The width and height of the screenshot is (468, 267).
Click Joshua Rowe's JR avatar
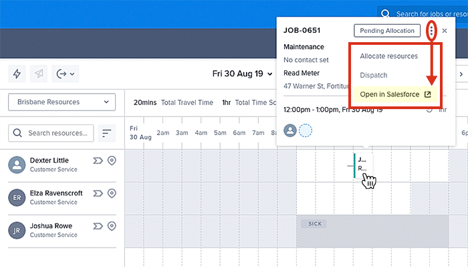pyautogui.click(x=17, y=230)
